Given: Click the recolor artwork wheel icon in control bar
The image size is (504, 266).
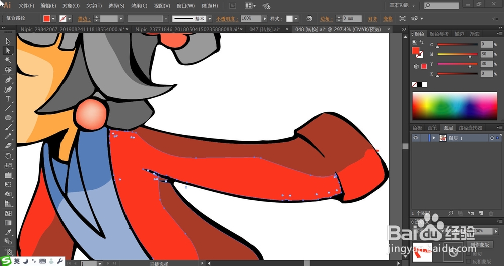Looking at the screenshot, I should point(309,18).
